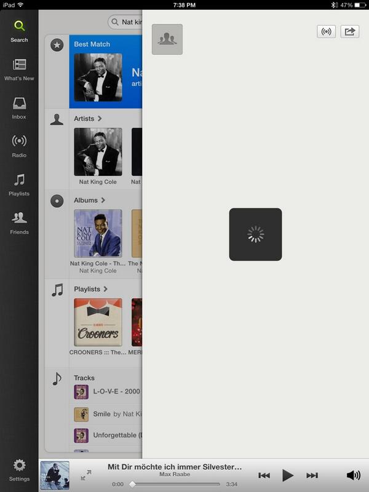Screen dimensions: 369x492
Task: Play the current song
Action: [287, 475]
